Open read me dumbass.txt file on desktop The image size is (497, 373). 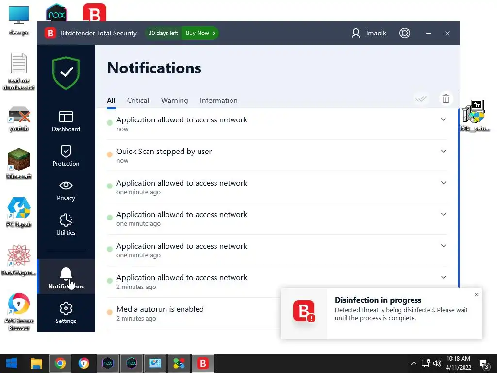pos(19,72)
